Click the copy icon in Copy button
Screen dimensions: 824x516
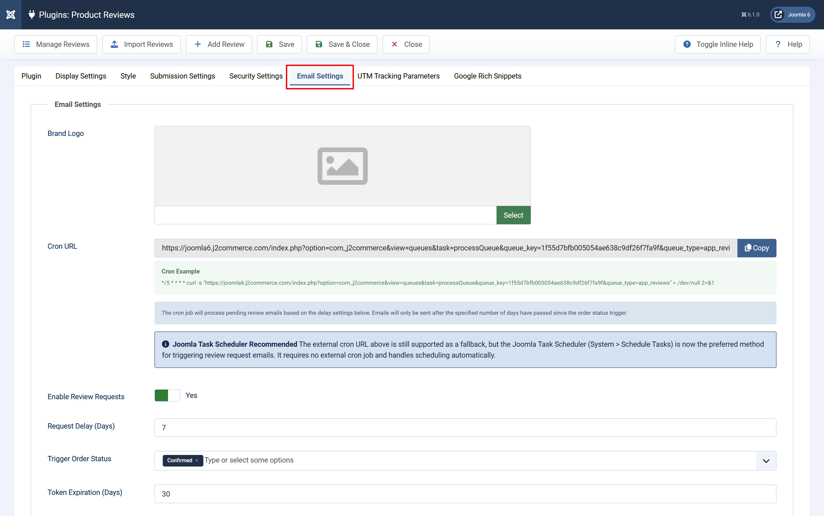point(748,248)
